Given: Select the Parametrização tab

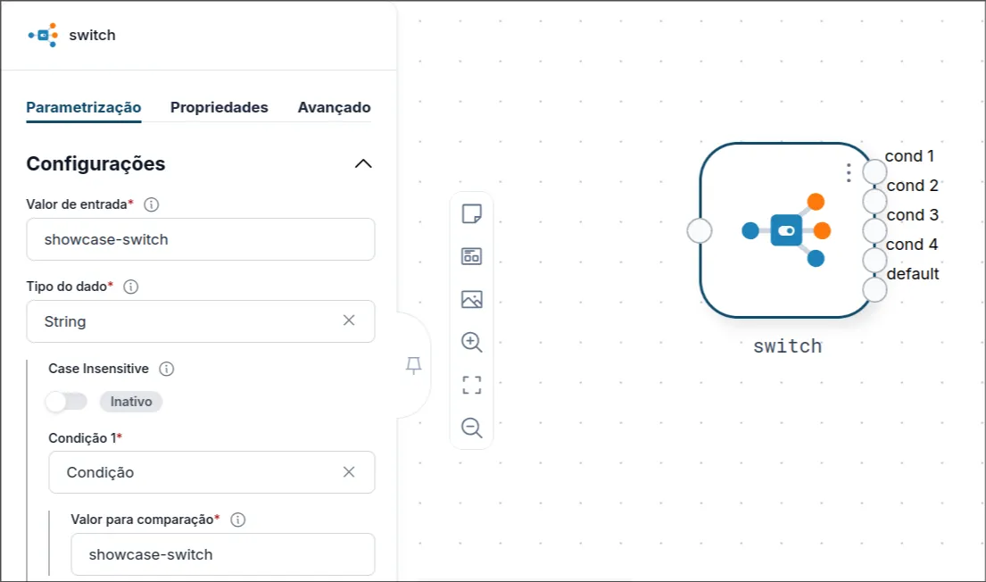Looking at the screenshot, I should coord(84,108).
